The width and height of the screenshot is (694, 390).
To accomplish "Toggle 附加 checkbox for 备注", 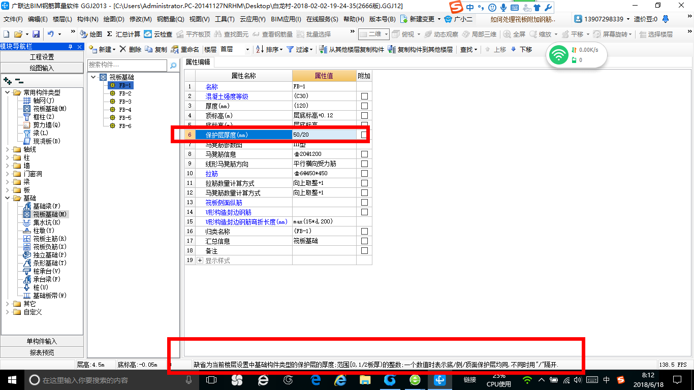I will [364, 251].
